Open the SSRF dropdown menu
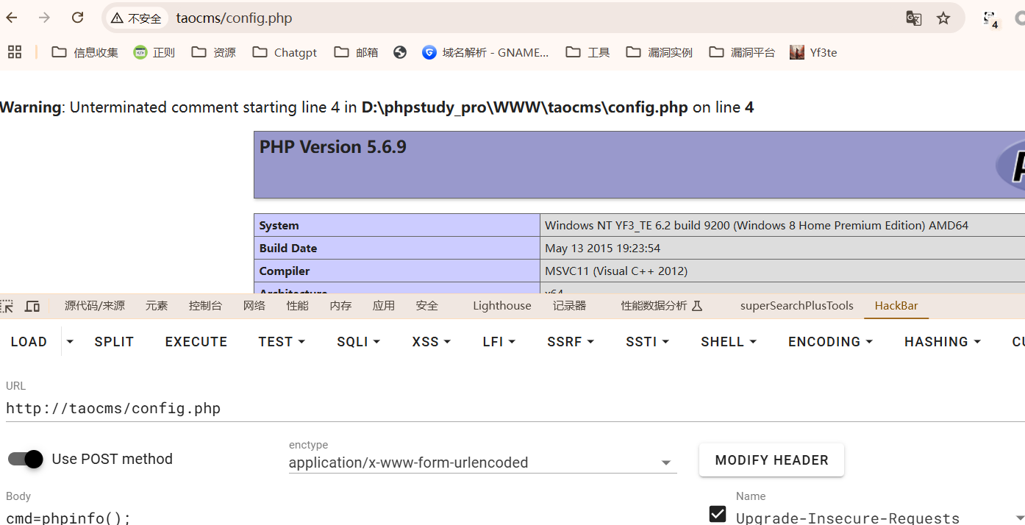Screen dimensions: 1025x525 (x=570, y=342)
